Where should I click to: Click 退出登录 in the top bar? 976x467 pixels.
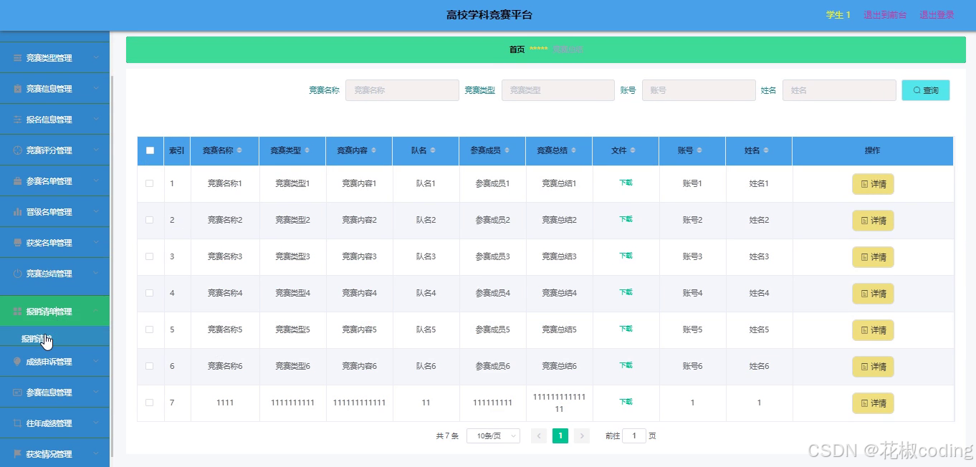tap(937, 14)
